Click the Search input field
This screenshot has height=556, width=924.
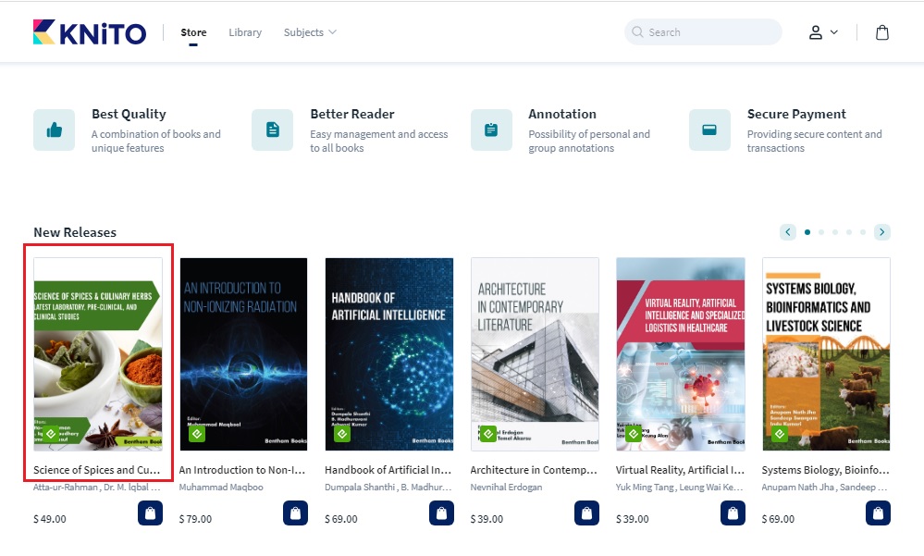click(710, 32)
